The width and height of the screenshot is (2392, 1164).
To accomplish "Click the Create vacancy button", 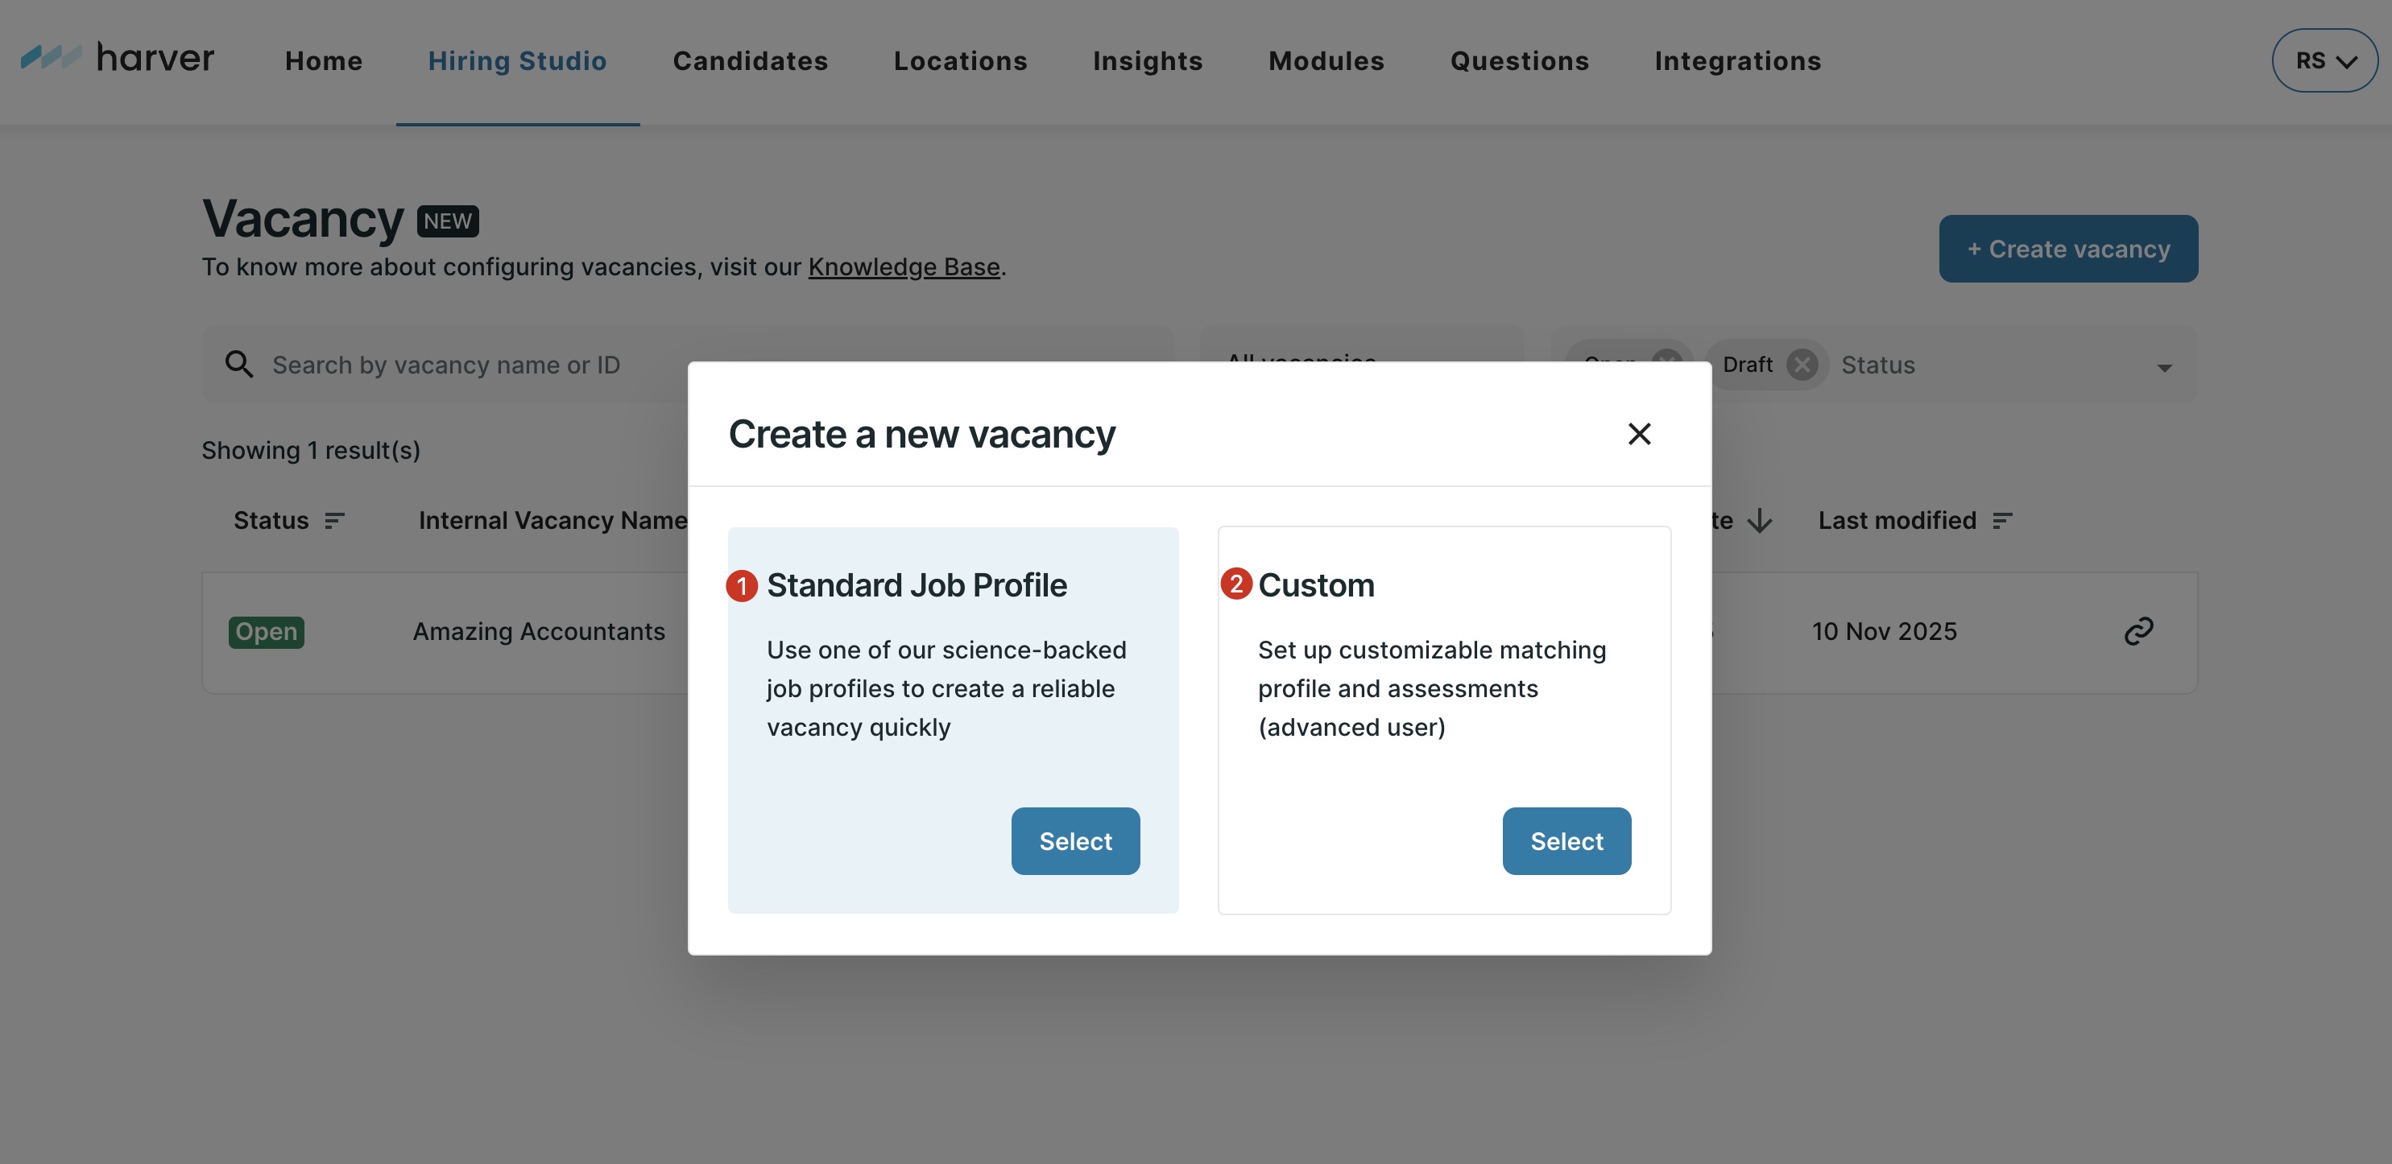I will [x=2068, y=249].
